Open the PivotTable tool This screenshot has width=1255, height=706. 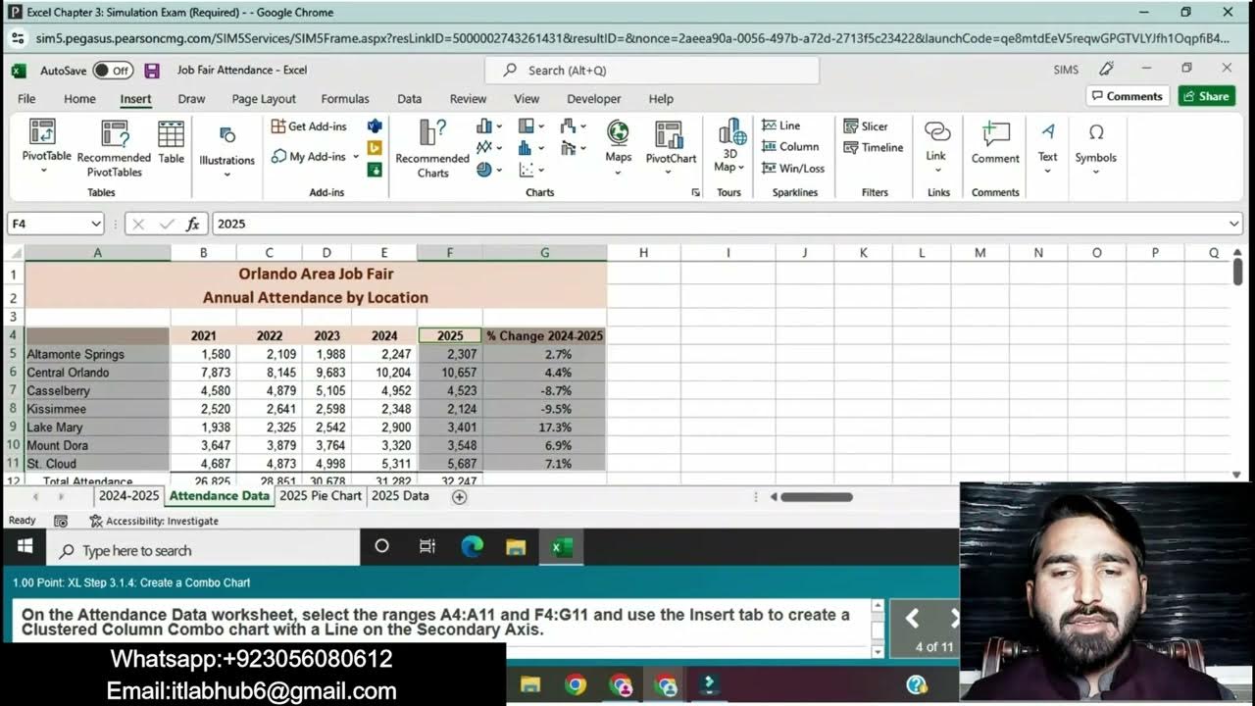(46, 146)
